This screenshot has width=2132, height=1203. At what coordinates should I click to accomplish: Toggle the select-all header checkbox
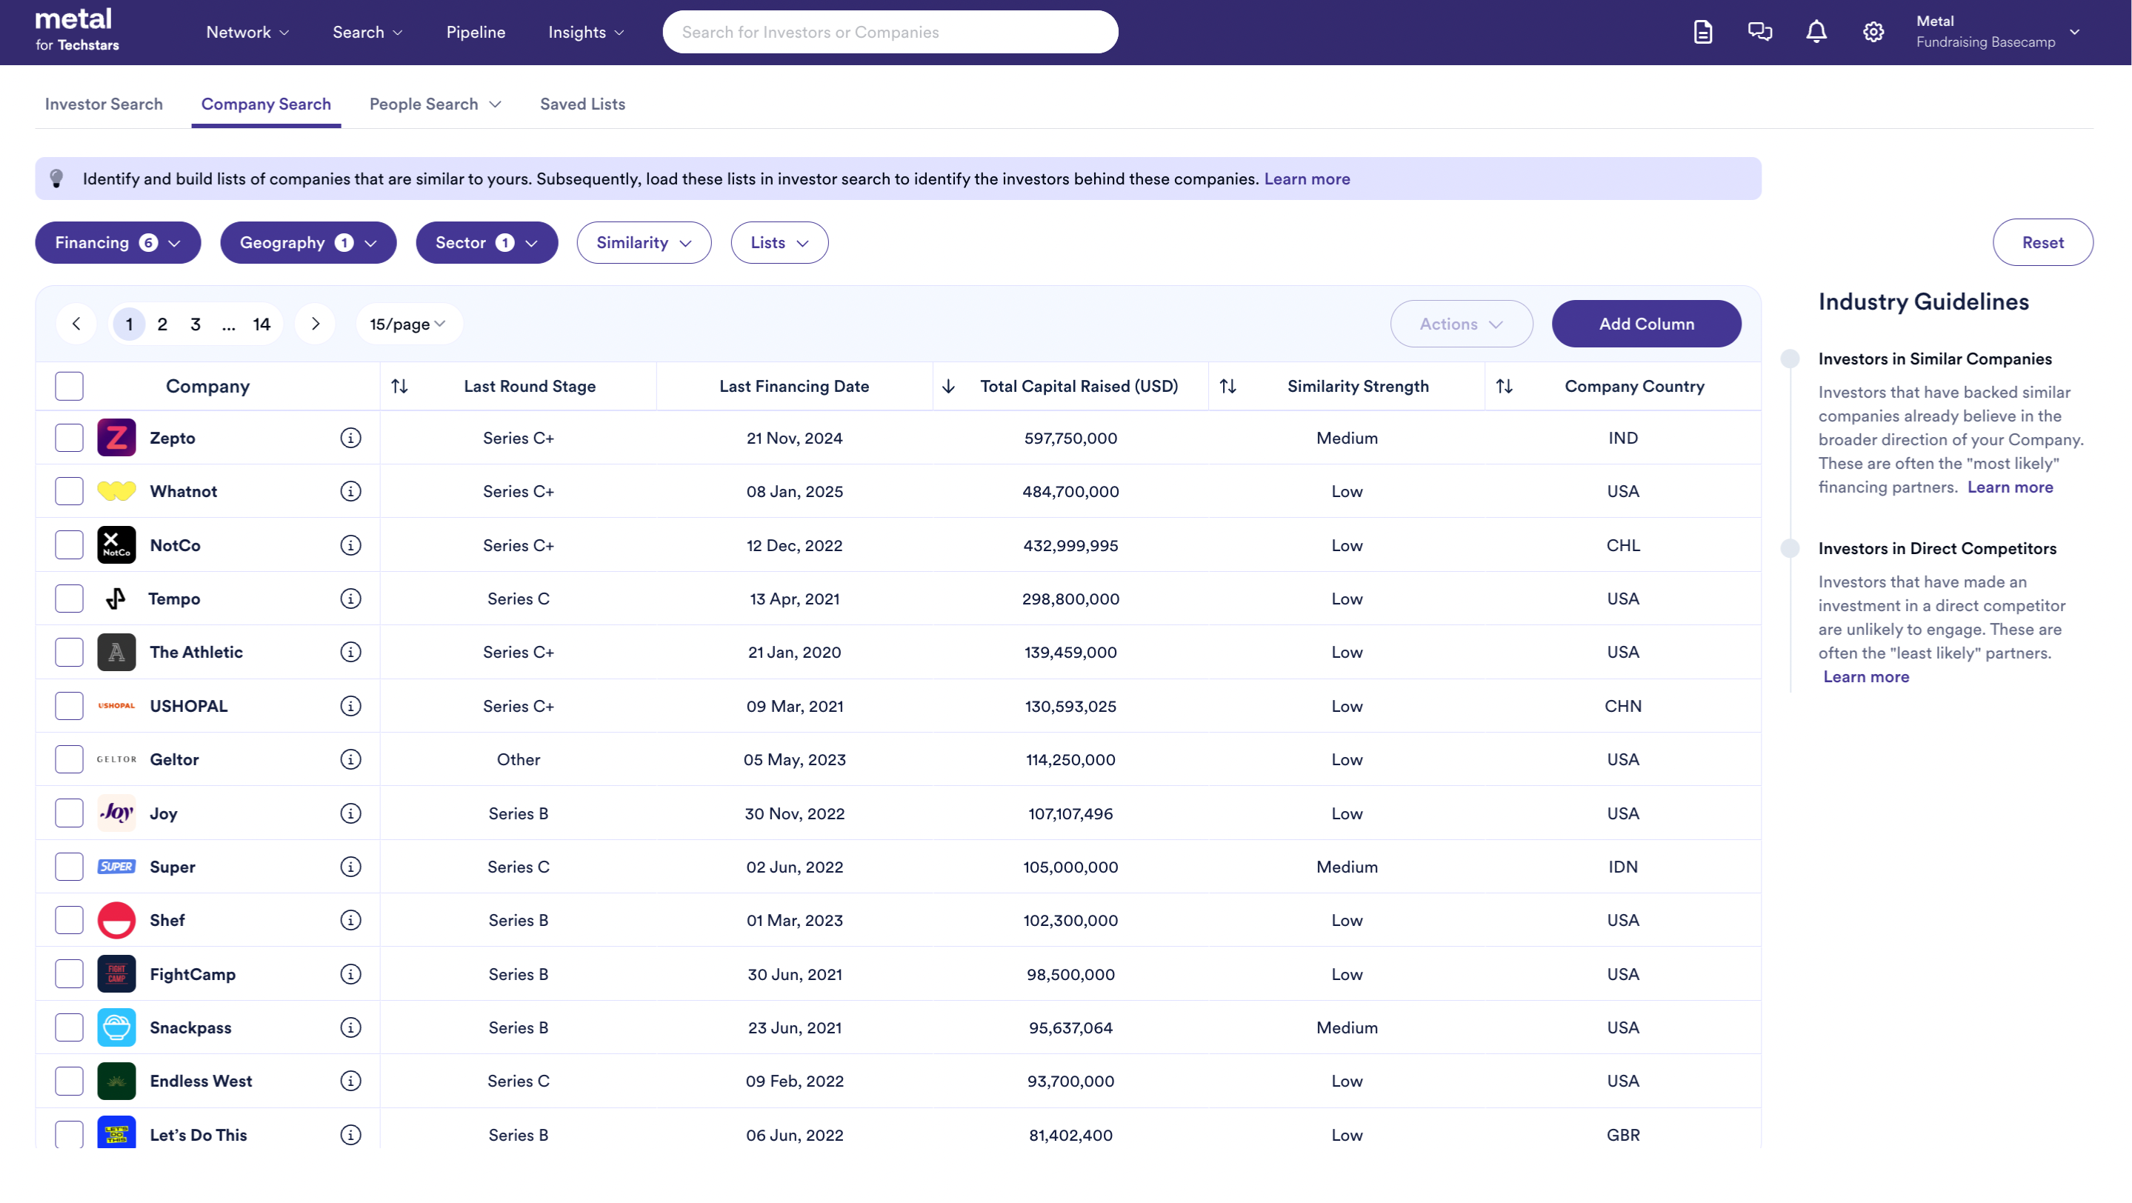click(x=70, y=387)
